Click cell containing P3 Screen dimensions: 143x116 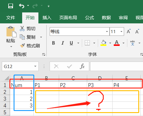pyautogui.click(x=100, y=85)
